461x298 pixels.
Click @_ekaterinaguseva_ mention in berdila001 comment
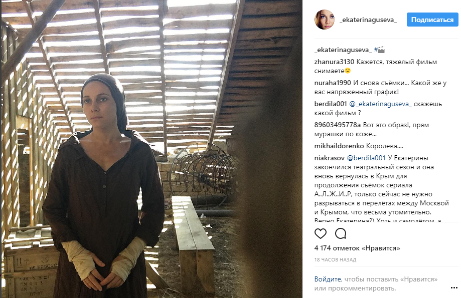click(380, 104)
